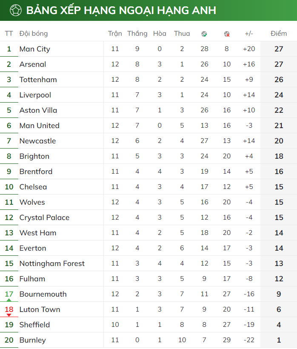
Task: Click Man City's 27 points cell
Action: pos(279,49)
